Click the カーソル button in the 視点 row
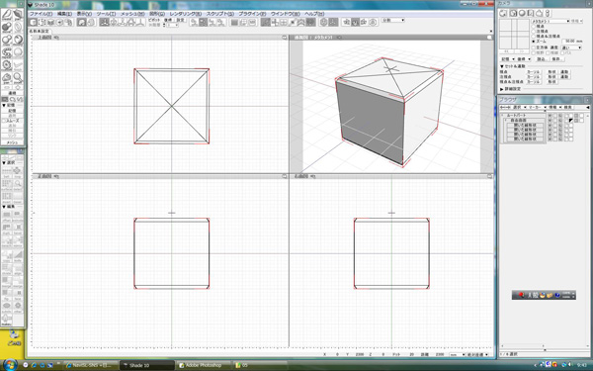The image size is (593, 371). [534, 72]
